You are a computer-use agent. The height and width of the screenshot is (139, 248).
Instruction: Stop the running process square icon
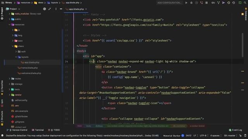207,3
